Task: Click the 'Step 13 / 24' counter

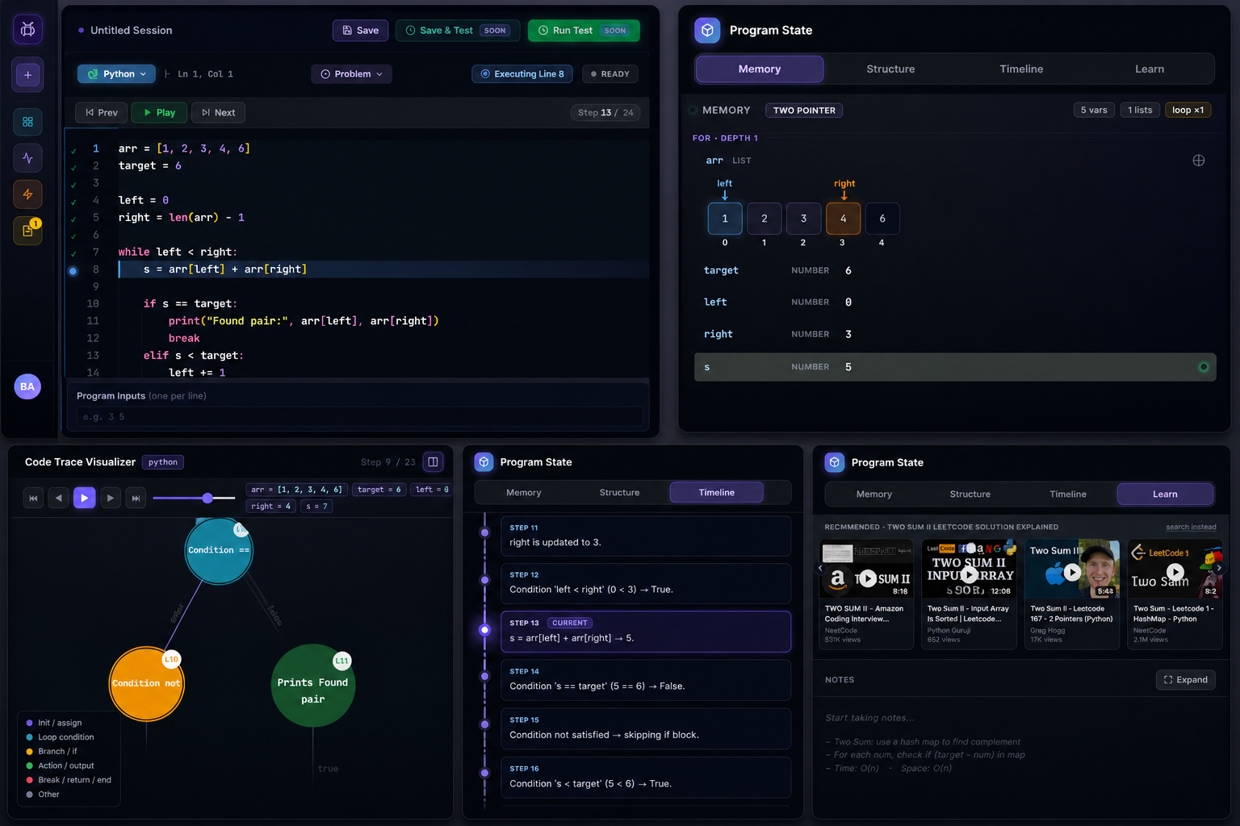Action: click(605, 113)
